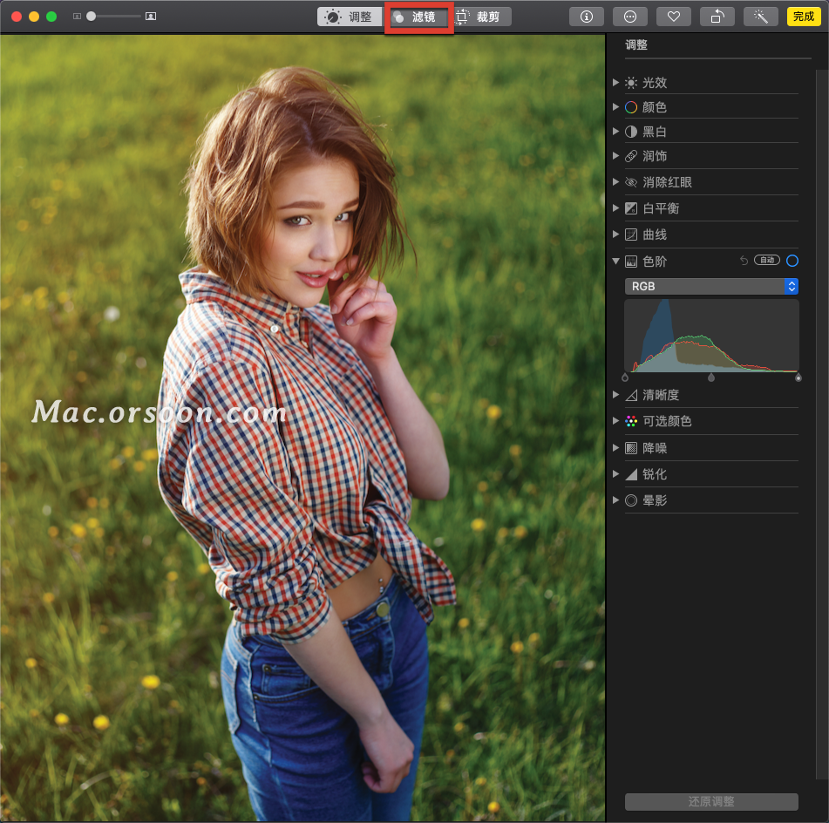
Task: Apply auto enhance magic wand
Action: (761, 17)
